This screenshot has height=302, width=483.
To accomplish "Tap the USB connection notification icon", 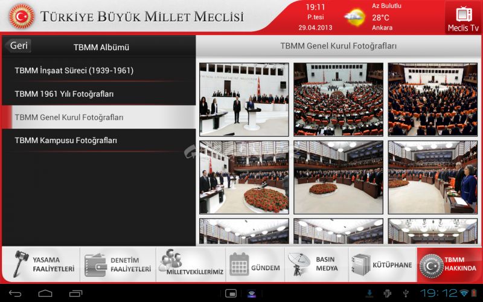I will pos(406,294).
